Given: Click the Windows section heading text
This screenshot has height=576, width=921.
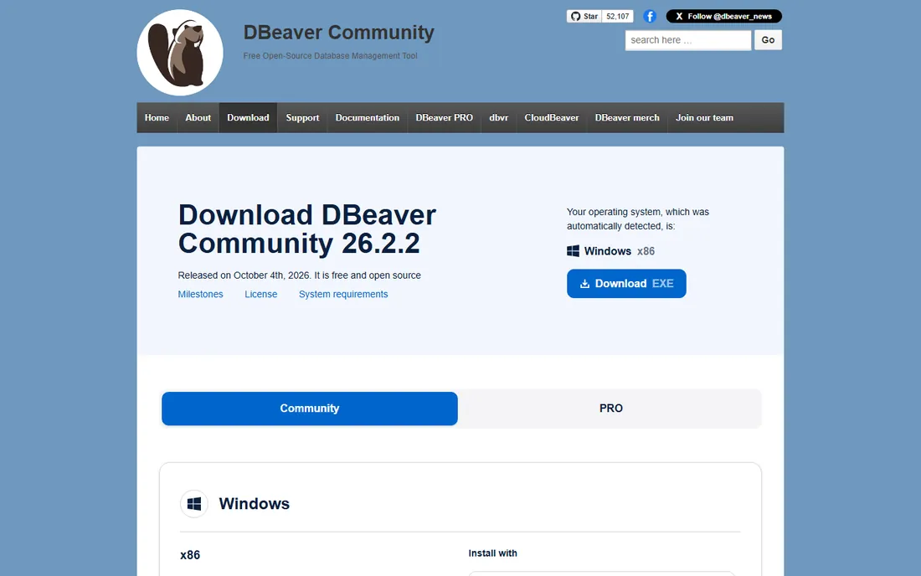Looking at the screenshot, I should 255,504.
